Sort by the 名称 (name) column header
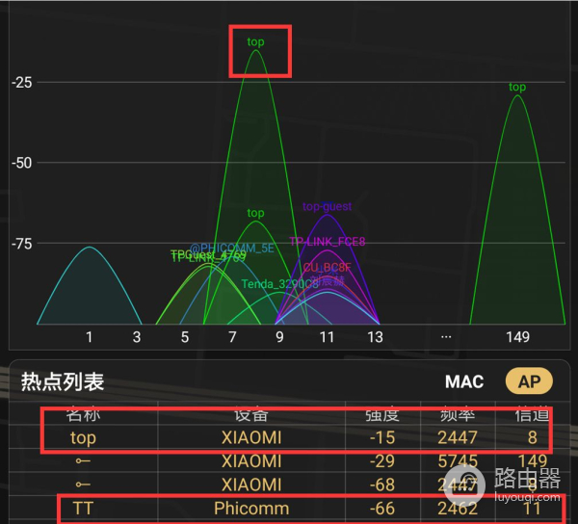Viewport: 578px width, 524px height. pos(84,415)
